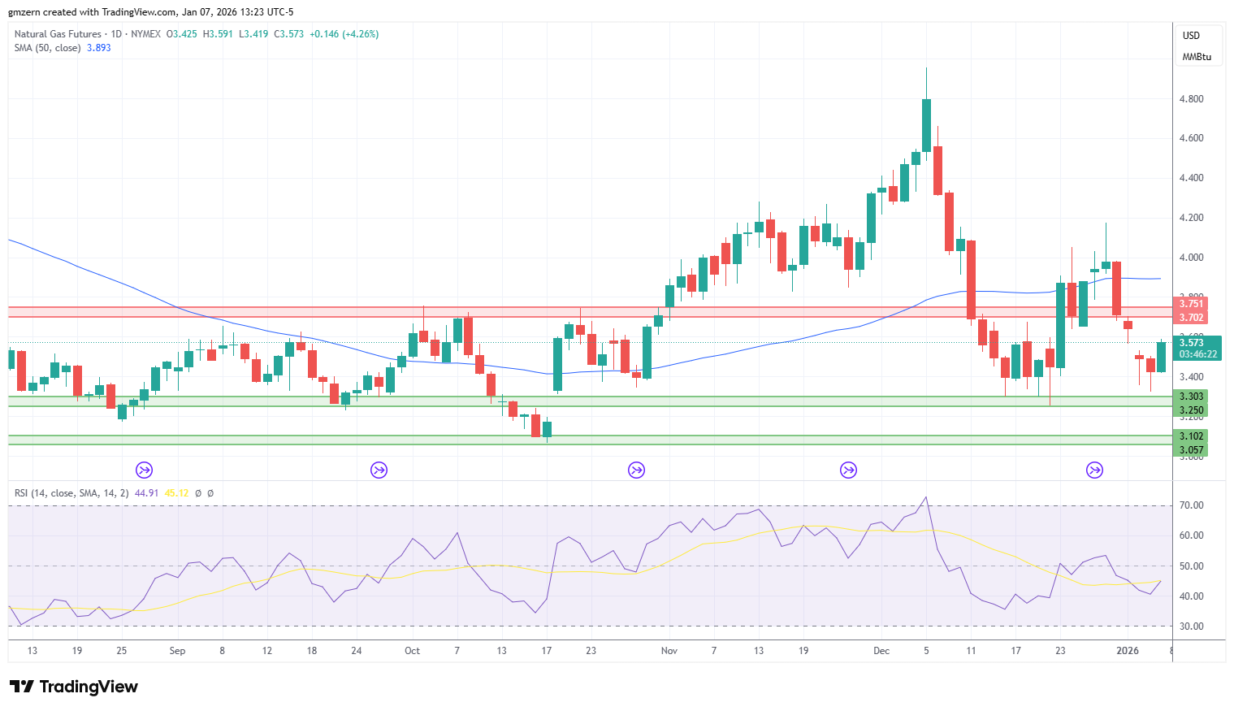Click the contract rollover marker in late December
The width and height of the screenshot is (1234, 711).
(x=1095, y=470)
